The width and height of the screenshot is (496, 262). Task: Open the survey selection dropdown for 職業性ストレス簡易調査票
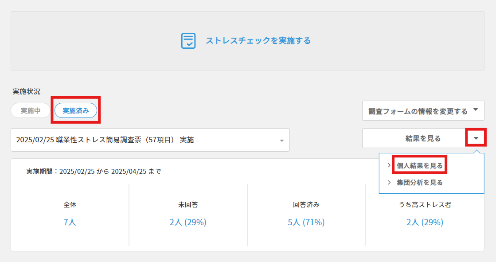point(149,140)
